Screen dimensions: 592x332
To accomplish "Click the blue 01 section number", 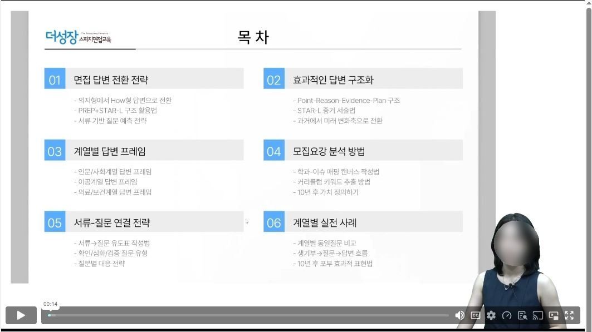I will 55,78.
